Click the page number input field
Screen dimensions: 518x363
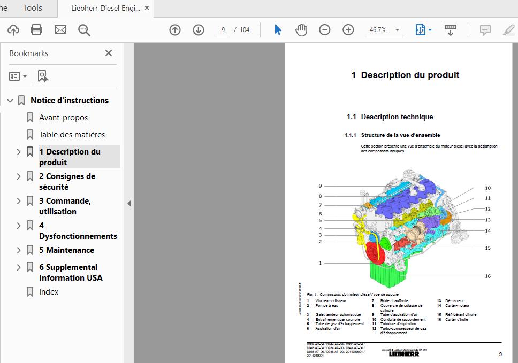pos(223,30)
